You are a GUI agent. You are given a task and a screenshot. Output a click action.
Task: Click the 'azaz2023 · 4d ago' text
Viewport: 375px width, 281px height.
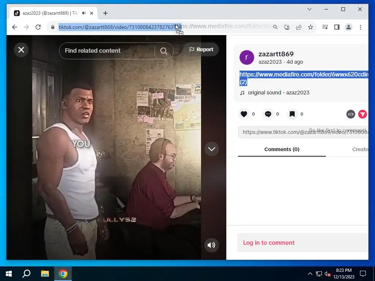point(281,62)
